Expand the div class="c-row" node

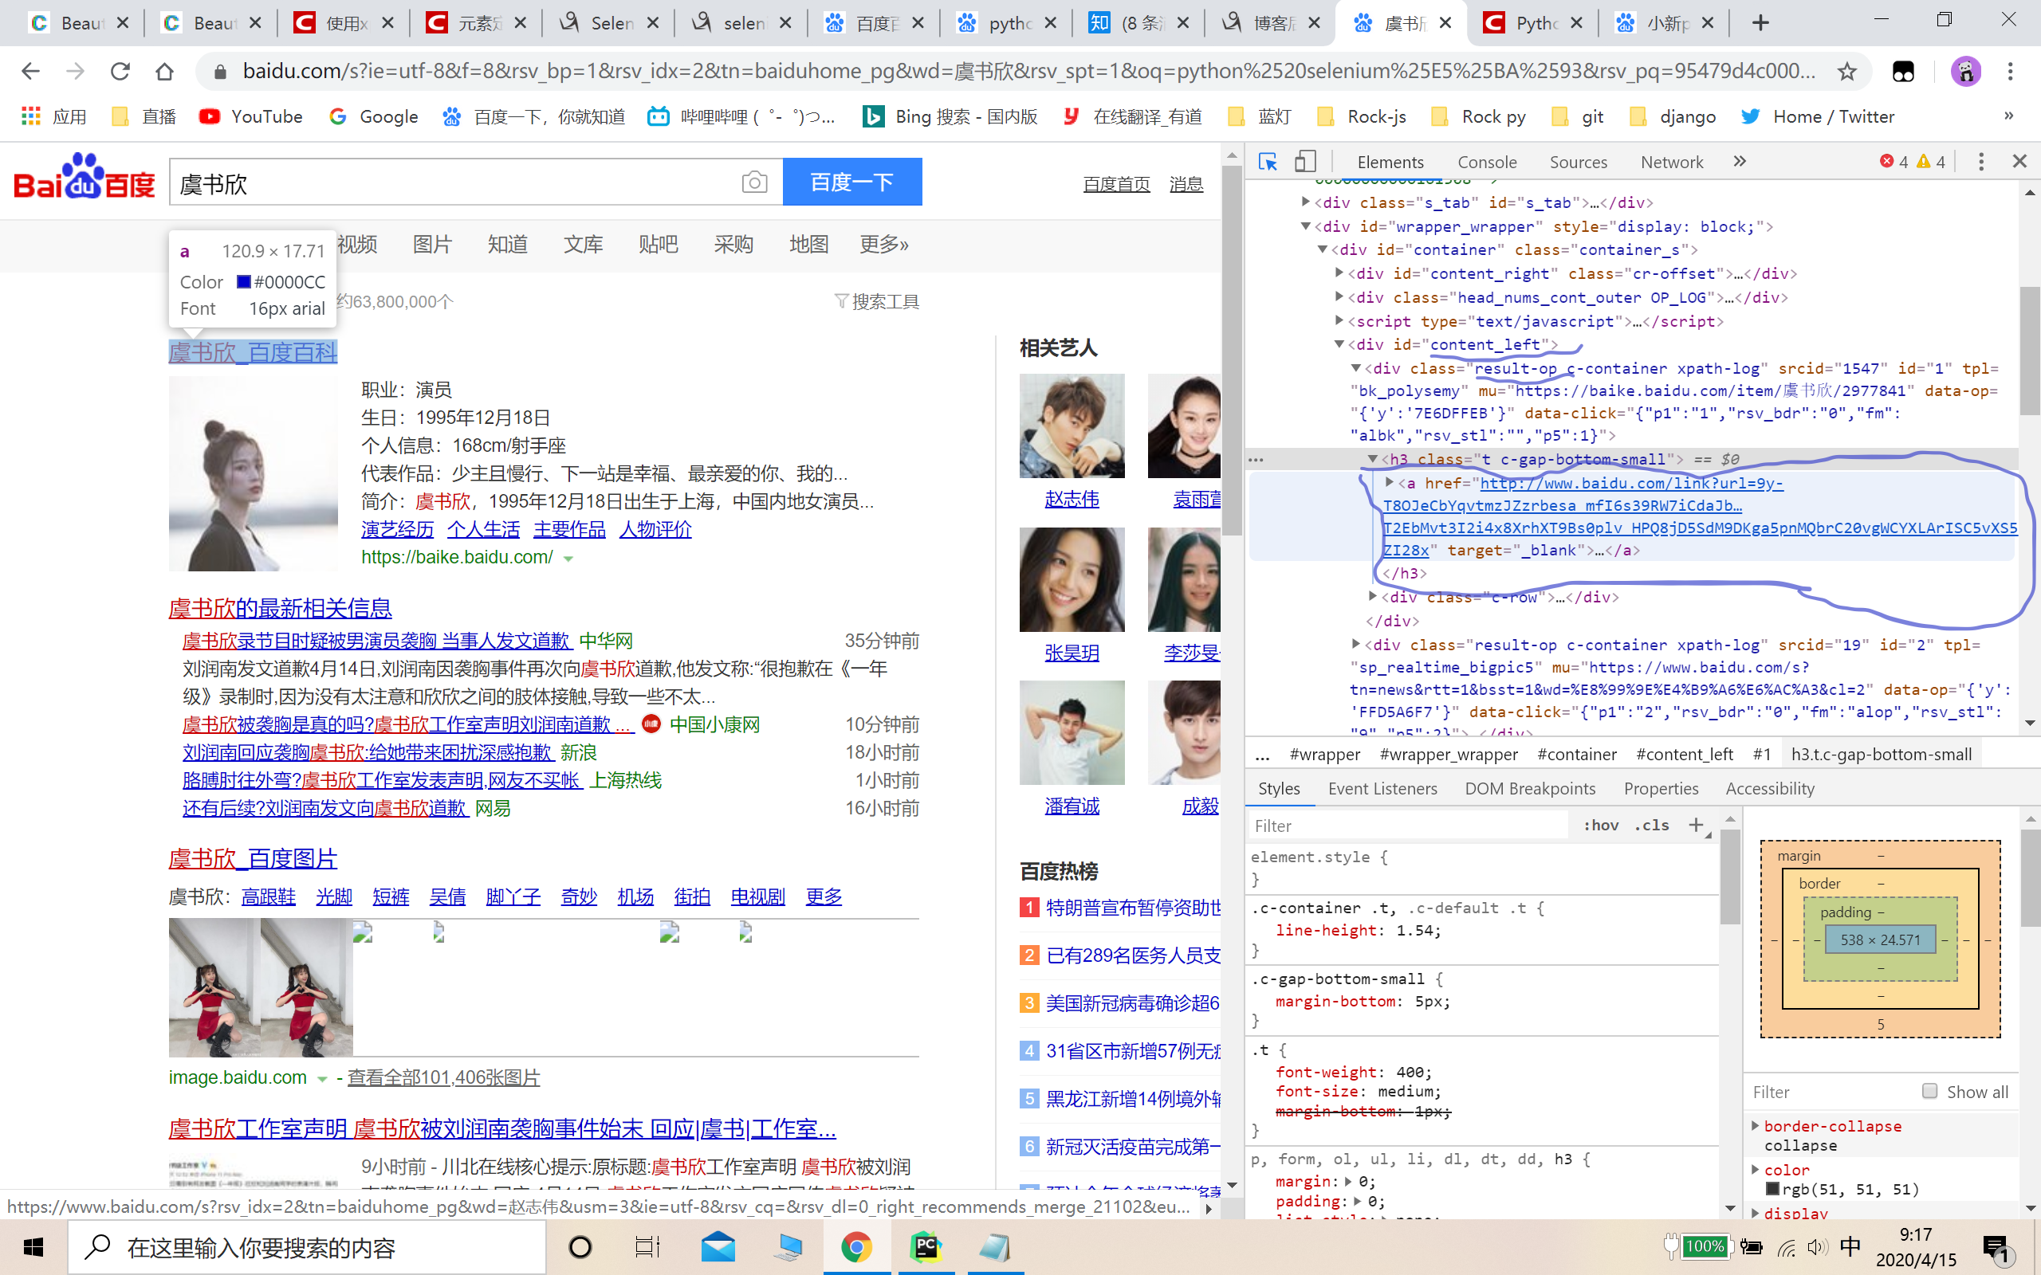(x=1372, y=595)
